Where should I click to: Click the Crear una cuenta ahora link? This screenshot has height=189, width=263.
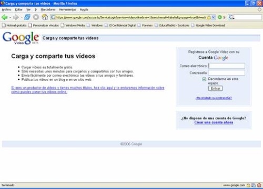(214, 122)
